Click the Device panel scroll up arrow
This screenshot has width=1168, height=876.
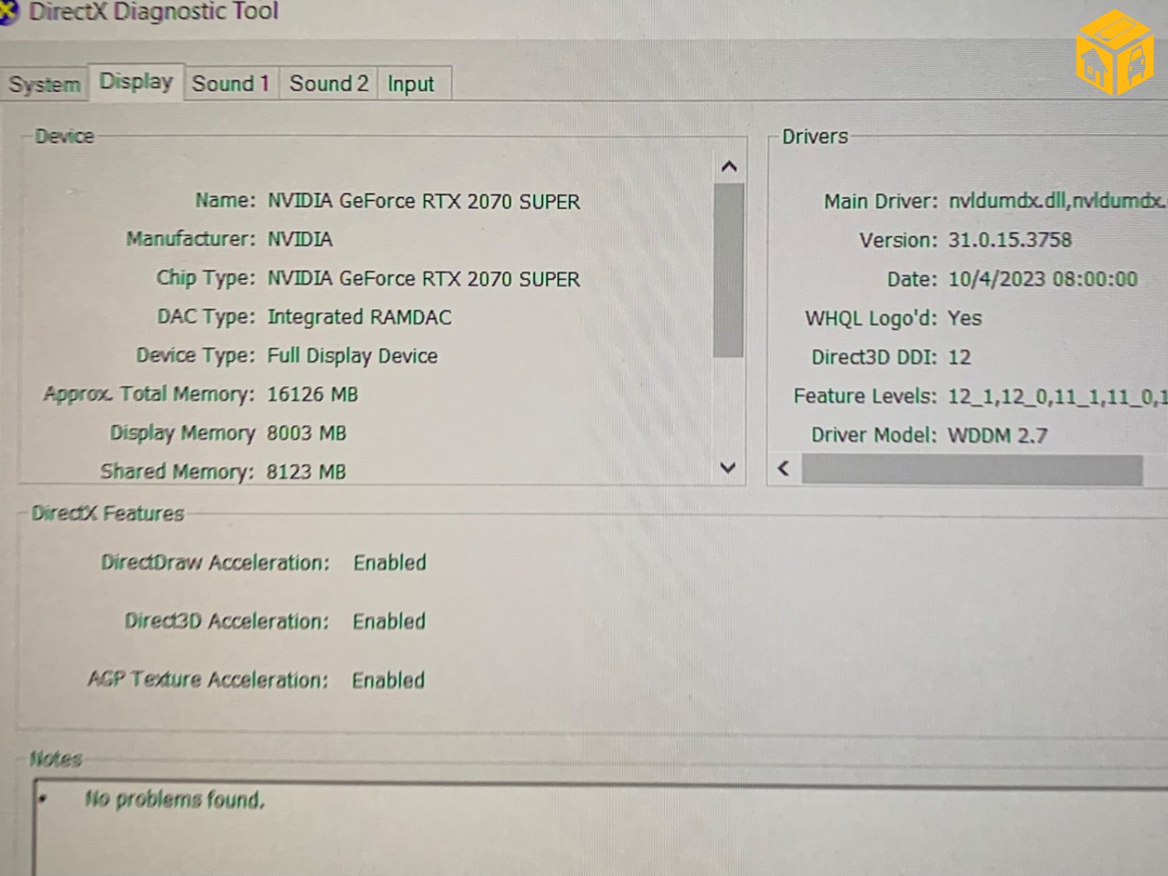(x=729, y=167)
